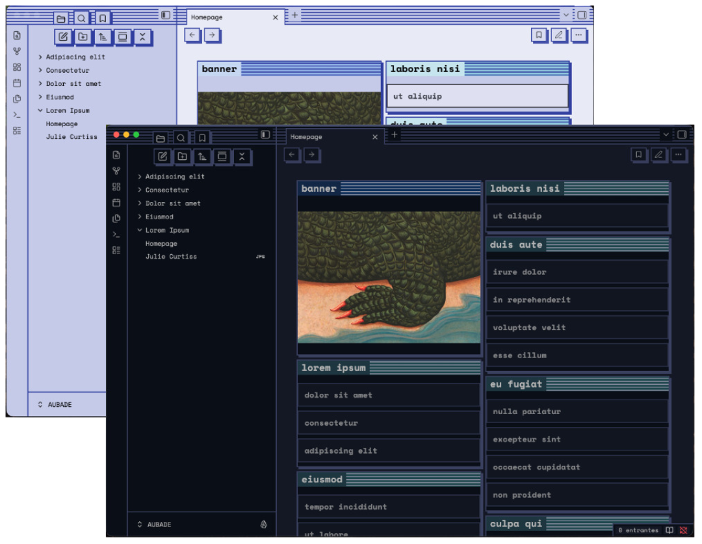Open AUBADE vault switcher in dark window
The image size is (702, 544).
(154, 525)
